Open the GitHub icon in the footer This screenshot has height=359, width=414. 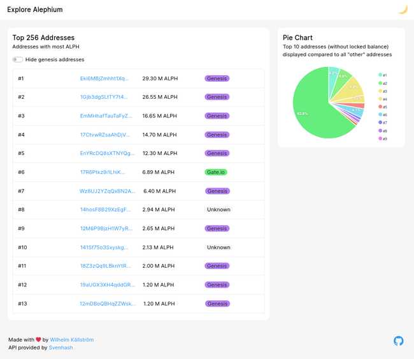pyautogui.click(x=399, y=341)
